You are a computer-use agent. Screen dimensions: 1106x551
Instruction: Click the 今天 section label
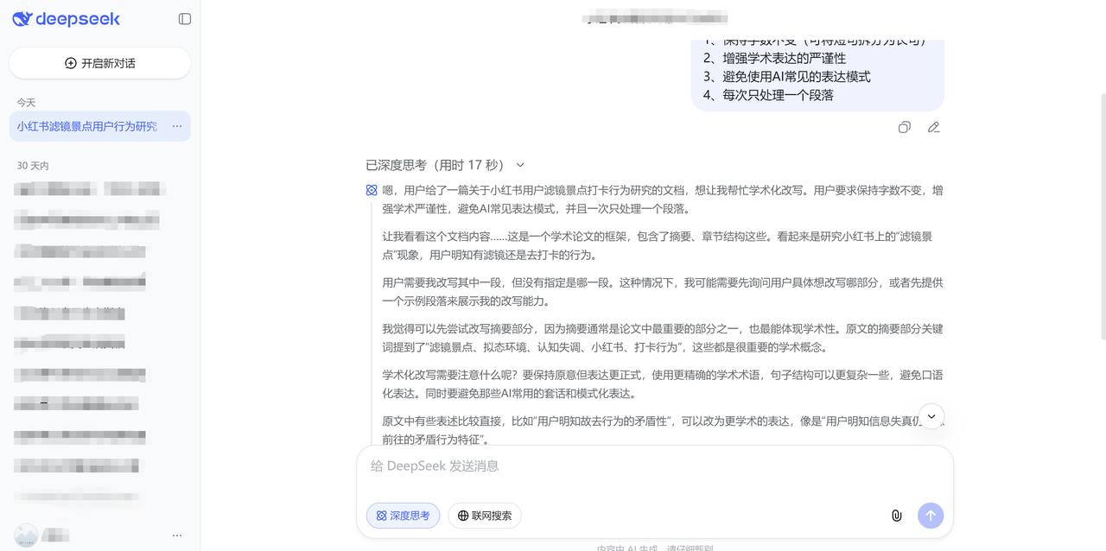point(27,103)
